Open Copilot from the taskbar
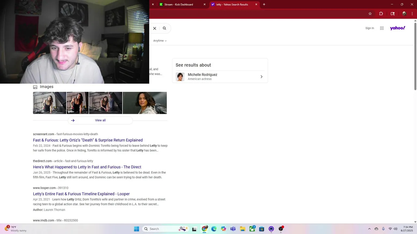Screen dimensions: 417x234 pyautogui.click(x=223, y=229)
